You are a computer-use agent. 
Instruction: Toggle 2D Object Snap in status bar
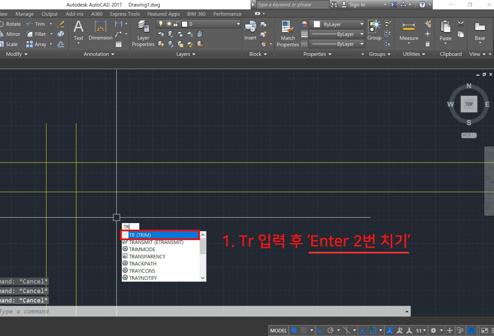[373, 330]
